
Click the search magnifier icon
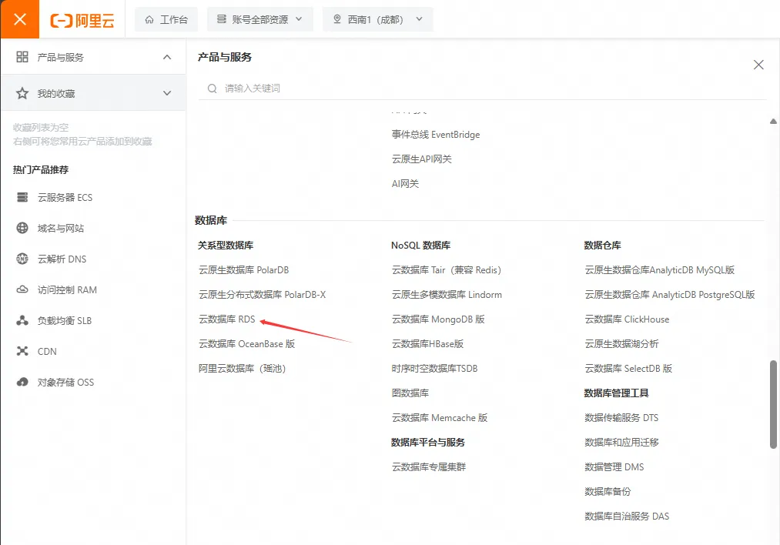point(213,89)
